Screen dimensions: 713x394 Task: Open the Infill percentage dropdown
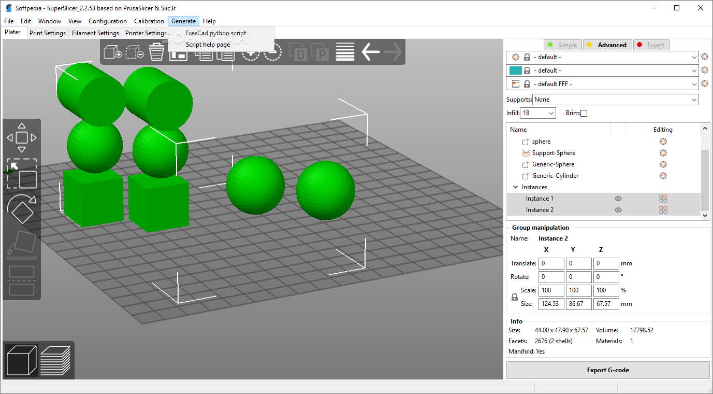[538, 113]
